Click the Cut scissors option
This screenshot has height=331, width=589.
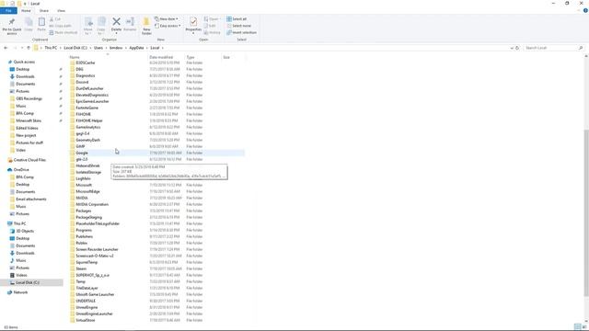pyautogui.click(x=55, y=19)
